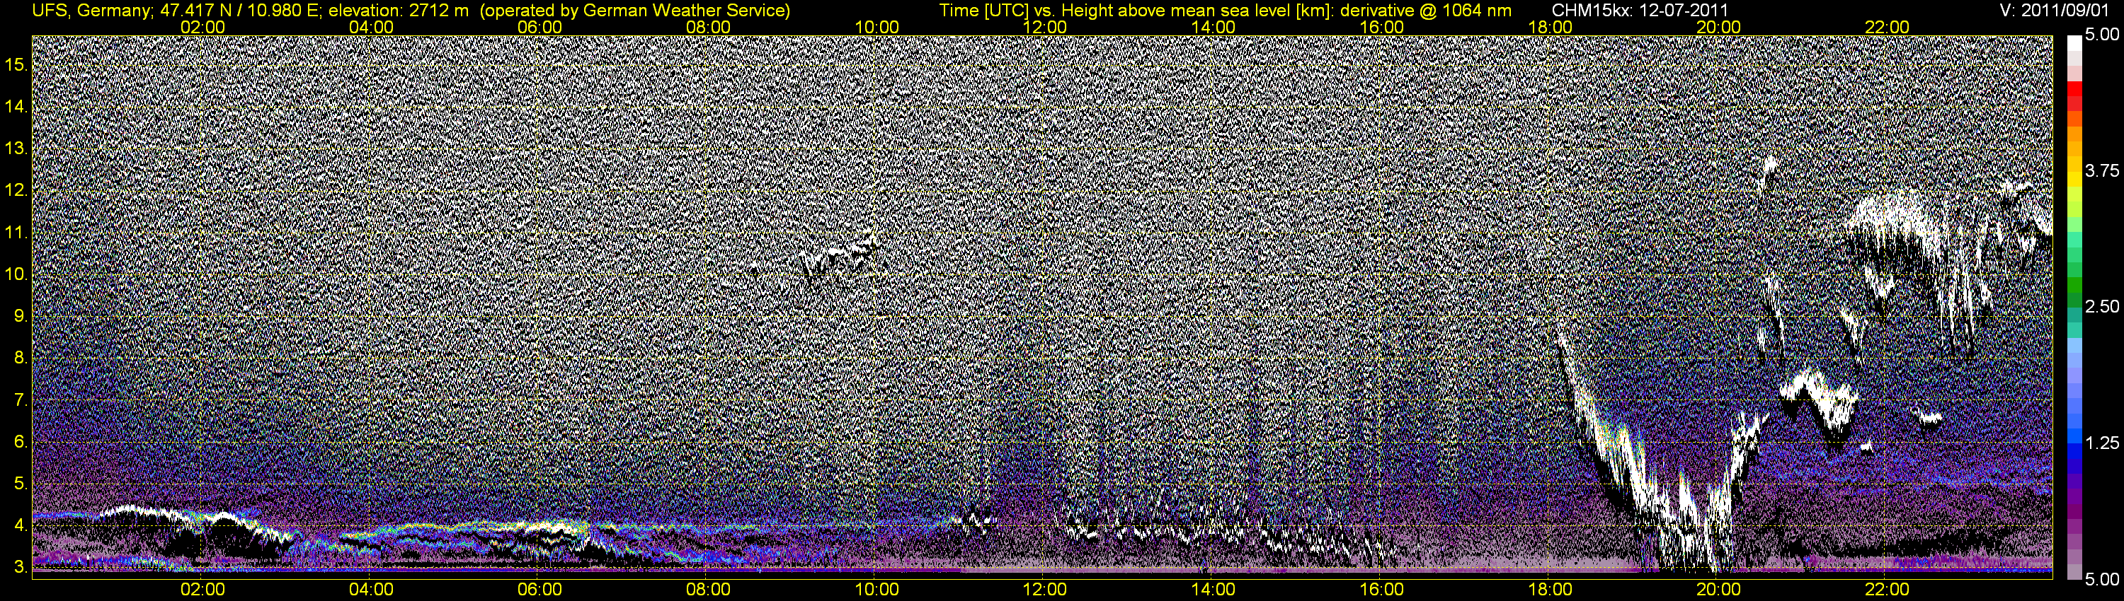This screenshot has width=2124, height=601.
Task: Select the height axis label "10."
Action: coord(16,275)
